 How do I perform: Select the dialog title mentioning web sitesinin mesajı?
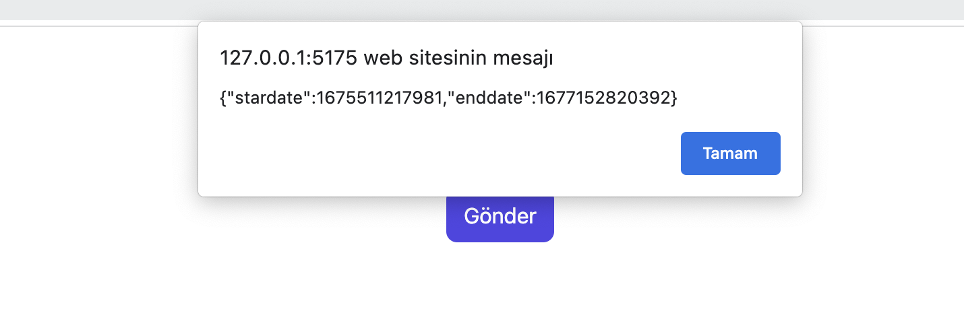[386, 59]
